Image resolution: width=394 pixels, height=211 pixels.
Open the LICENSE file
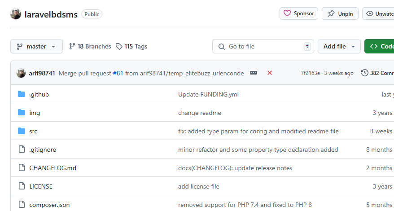41,186
